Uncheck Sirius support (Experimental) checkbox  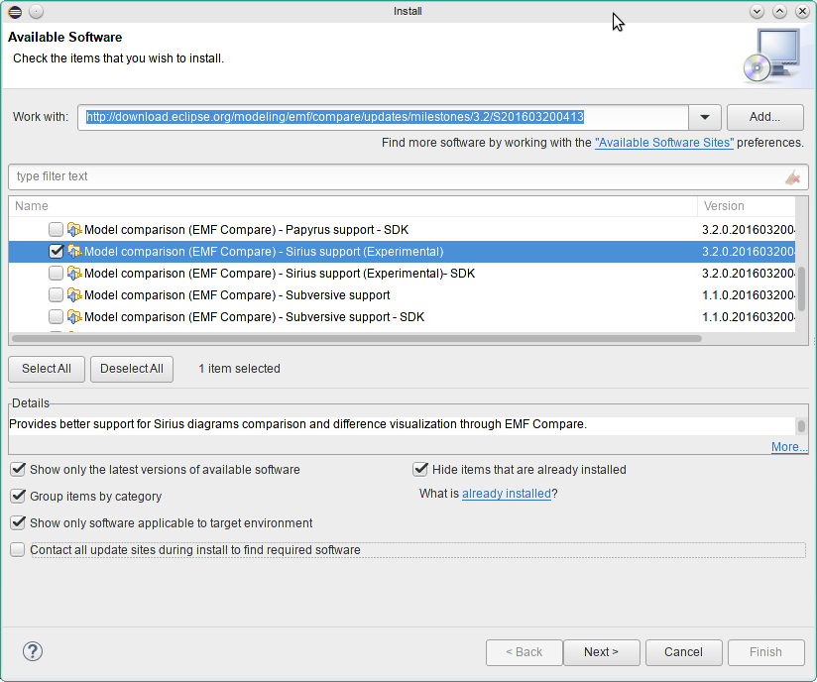click(56, 252)
